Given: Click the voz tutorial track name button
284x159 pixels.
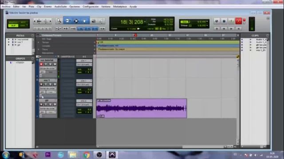Looking at the screenshot, I should pos(47,60).
